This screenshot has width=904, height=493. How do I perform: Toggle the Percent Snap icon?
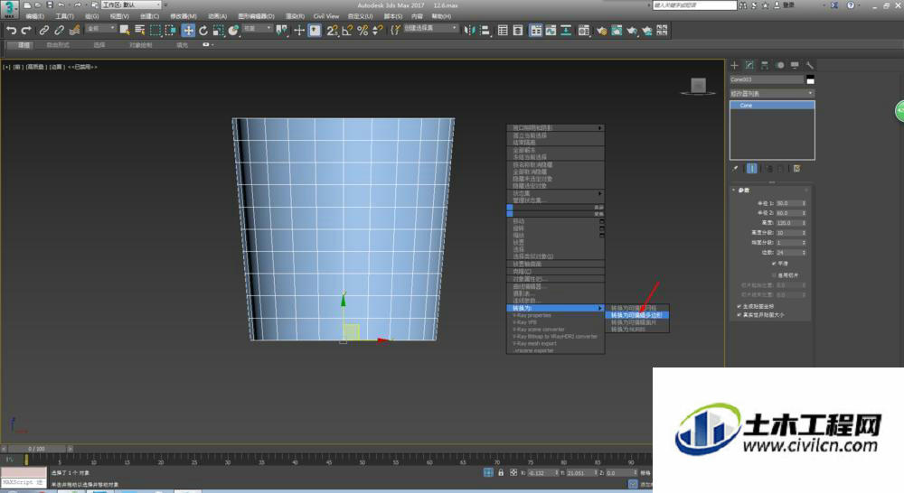[x=363, y=31]
